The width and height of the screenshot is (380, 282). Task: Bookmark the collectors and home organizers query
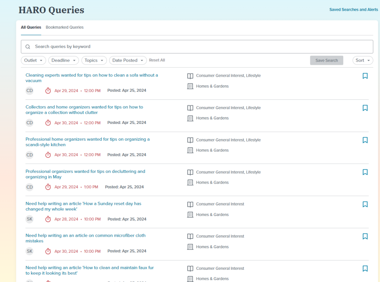point(365,108)
